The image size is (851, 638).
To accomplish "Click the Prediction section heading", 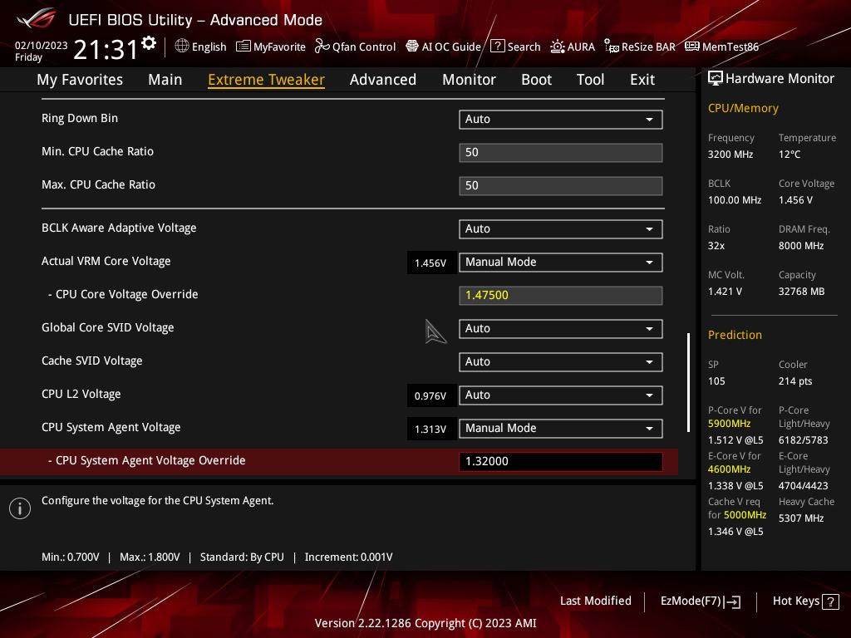I will click(735, 335).
